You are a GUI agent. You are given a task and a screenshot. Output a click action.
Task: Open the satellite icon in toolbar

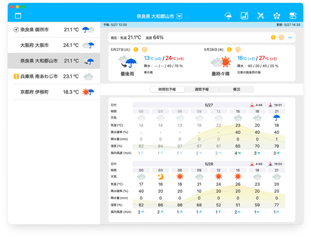tap(261, 16)
